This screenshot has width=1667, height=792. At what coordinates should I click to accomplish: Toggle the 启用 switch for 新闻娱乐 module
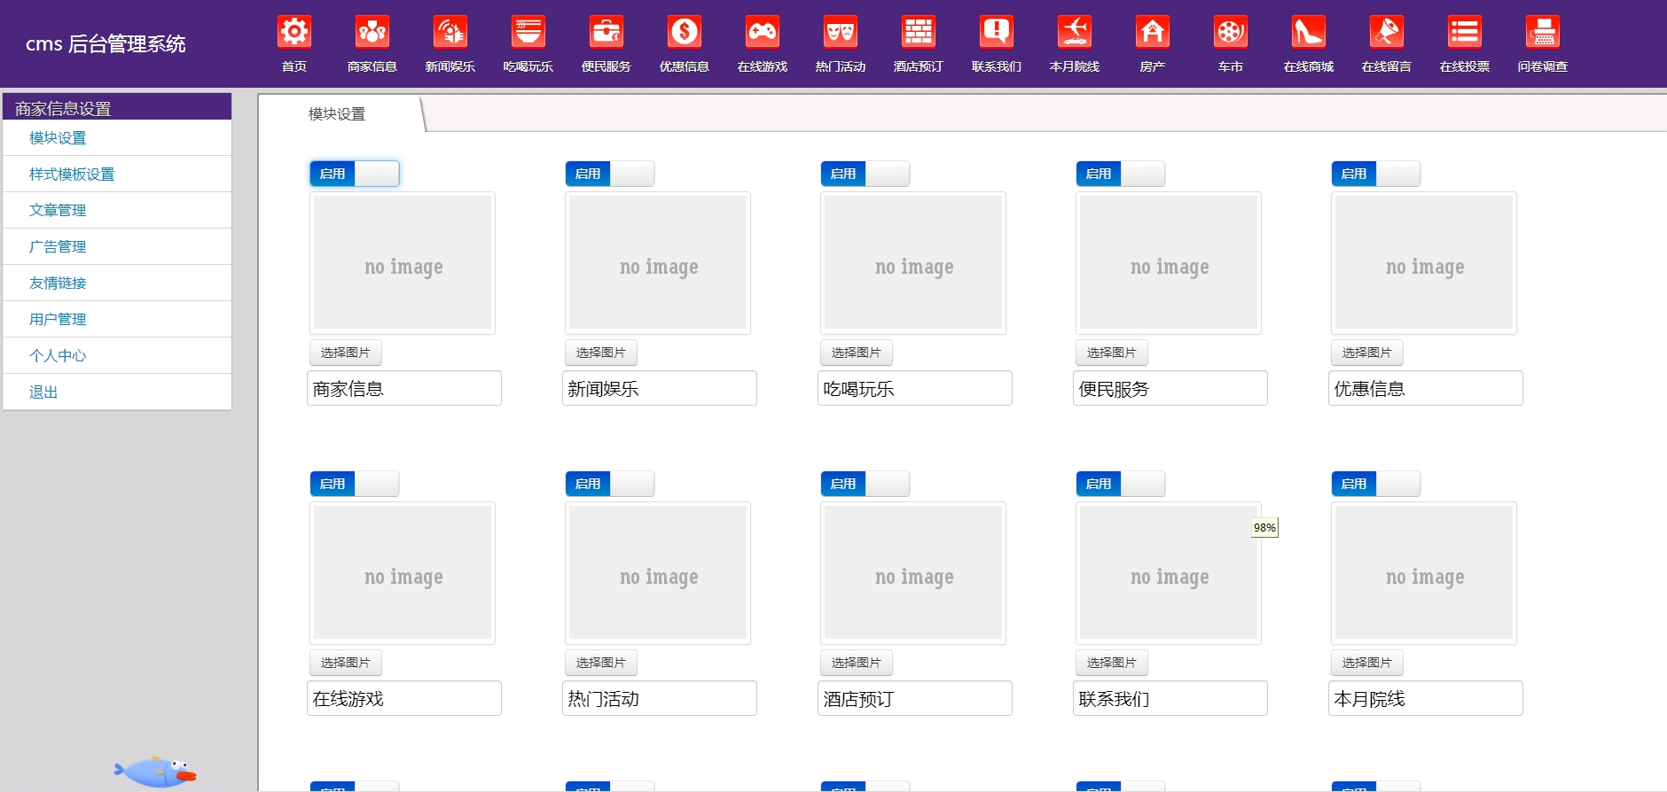(610, 174)
